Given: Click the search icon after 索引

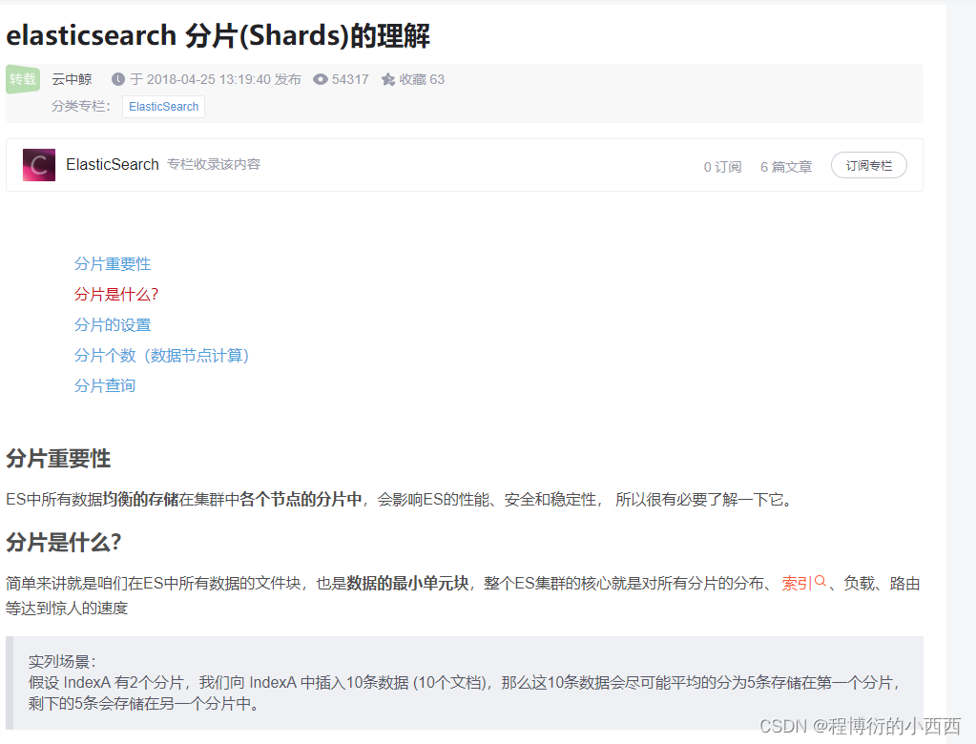Looking at the screenshot, I should (820, 582).
